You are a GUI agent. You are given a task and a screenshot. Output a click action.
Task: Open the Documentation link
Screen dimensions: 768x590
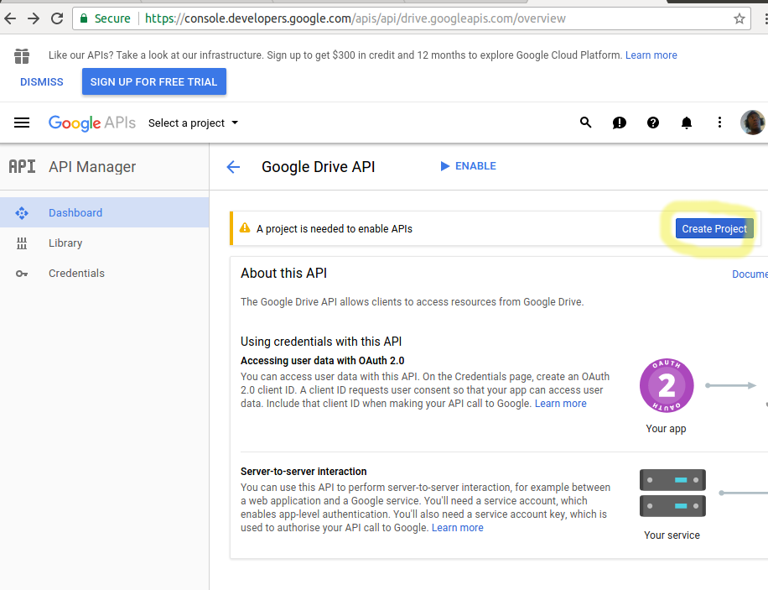point(749,274)
